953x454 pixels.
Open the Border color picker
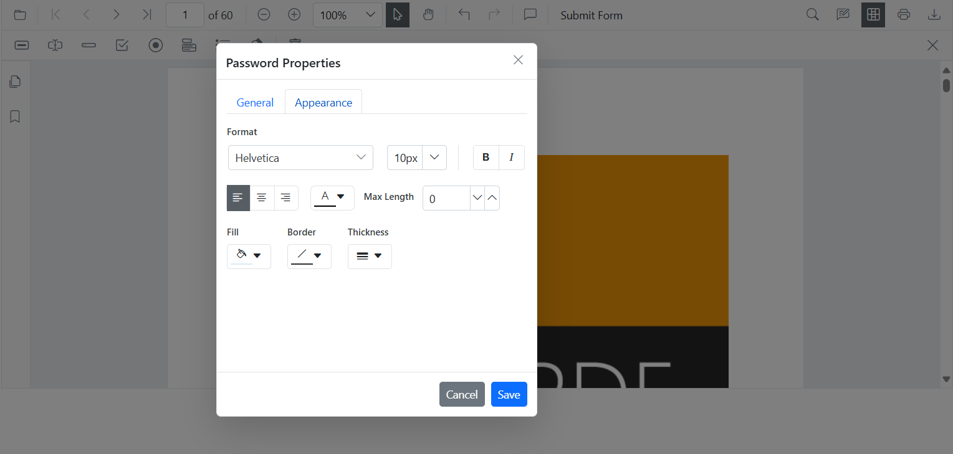click(x=309, y=256)
